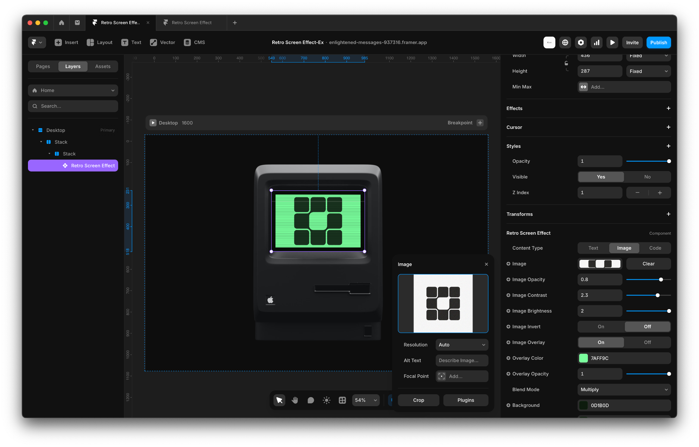The height and width of the screenshot is (447, 699).
Task: Switch to the Assets tab
Action: tap(103, 66)
